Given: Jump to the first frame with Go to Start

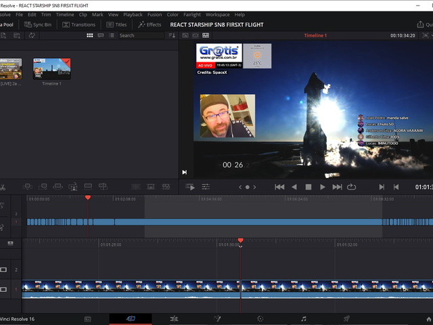Looking at the screenshot, I should click(279, 187).
